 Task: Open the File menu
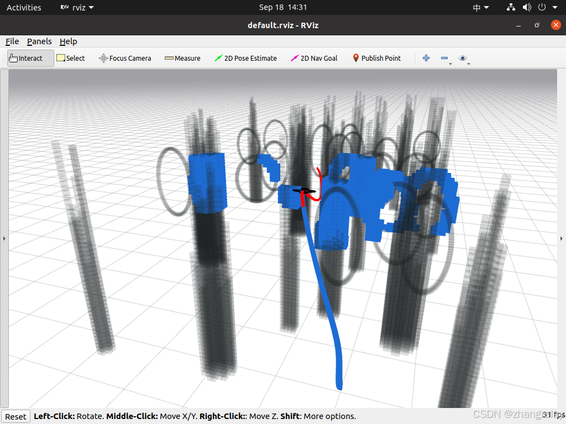point(12,41)
